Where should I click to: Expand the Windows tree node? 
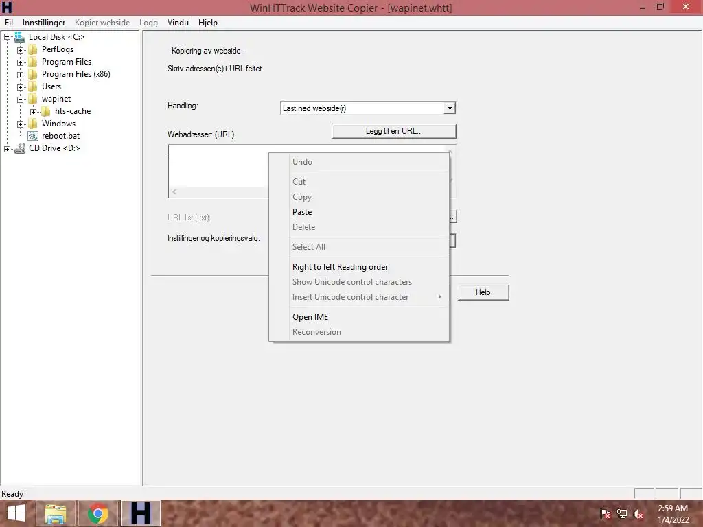pyautogui.click(x=20, y=124)
